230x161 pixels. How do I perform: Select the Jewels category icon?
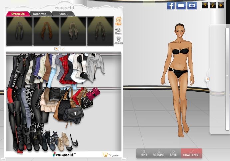tap(118, 41)
